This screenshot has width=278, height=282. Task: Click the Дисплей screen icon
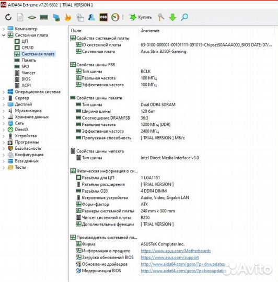[10, 104]
